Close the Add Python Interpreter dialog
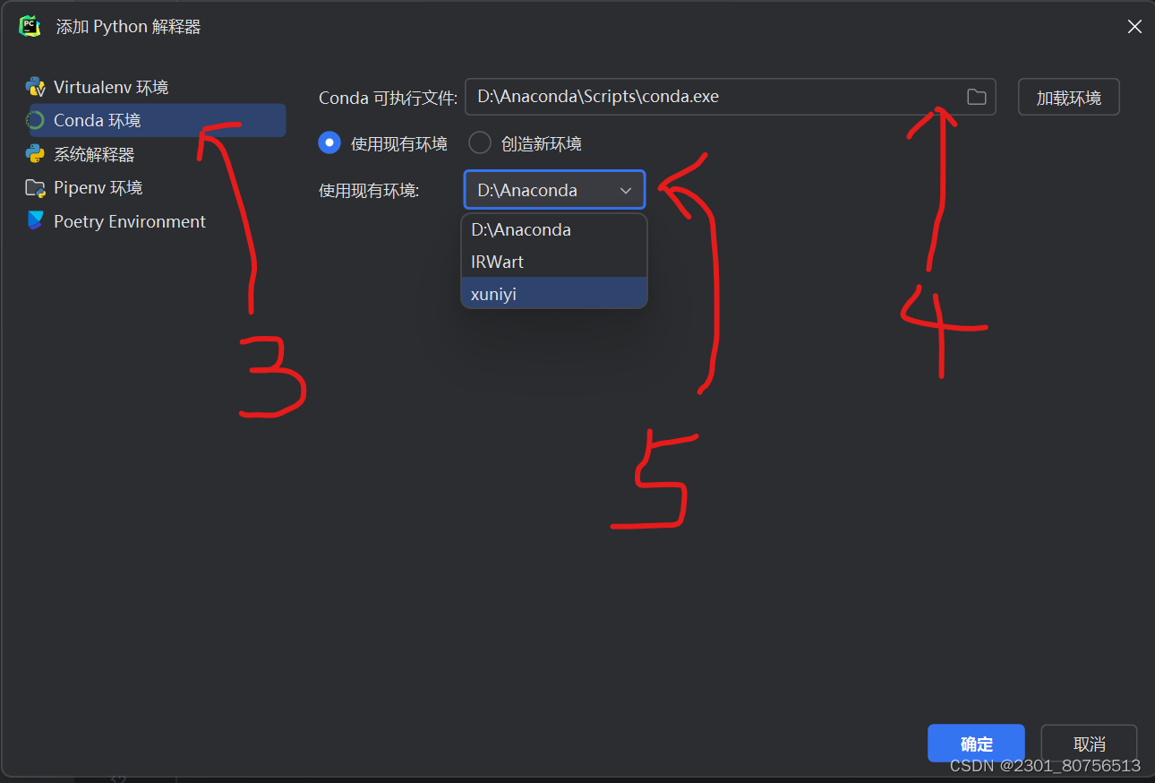The height and width of the screenshot is (783, 1155). 1134,27
